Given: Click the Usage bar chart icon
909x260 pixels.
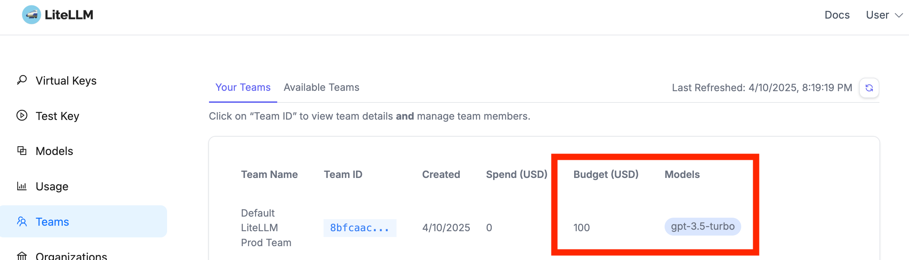Looking at the screenshot, I should click(x=22, y=186).
